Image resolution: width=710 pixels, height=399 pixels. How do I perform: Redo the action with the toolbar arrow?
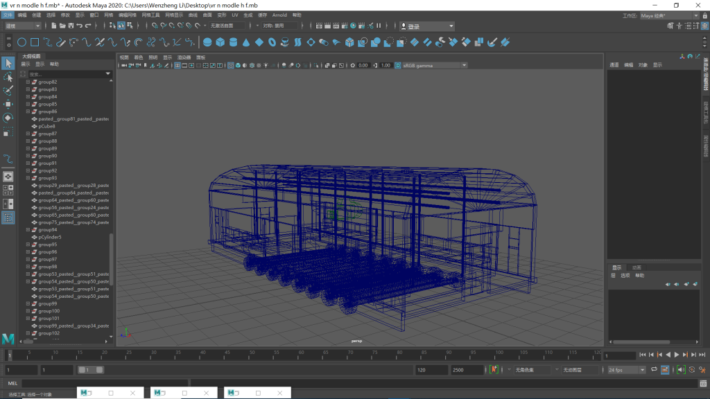88,26
